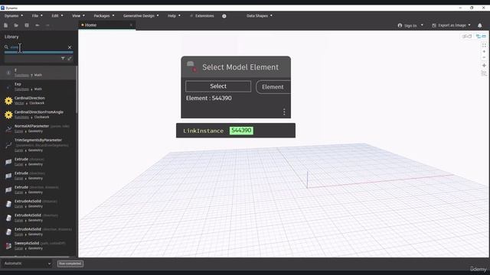The image size is (490, 275).
Task: Click the library results vertical scrollbar
Action: [77, 90]
